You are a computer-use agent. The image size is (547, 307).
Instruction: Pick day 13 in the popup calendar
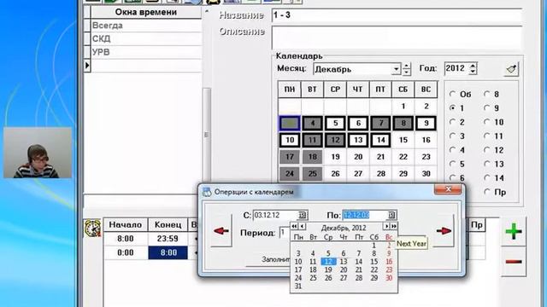click(x=344, y=262)
